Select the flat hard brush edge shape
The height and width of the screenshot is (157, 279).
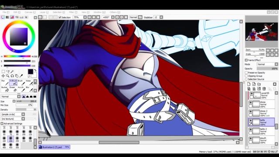tap(35, 96)
